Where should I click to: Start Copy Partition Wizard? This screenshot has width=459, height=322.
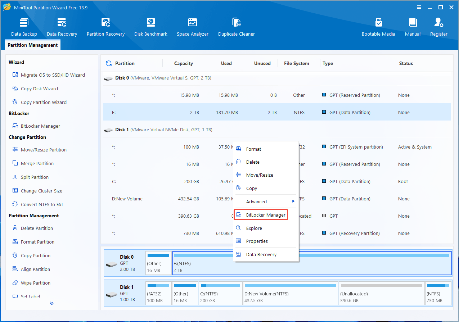[39, 102]
